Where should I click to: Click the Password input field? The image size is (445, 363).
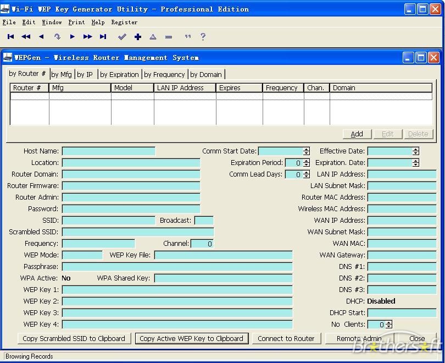coord(131,209)
